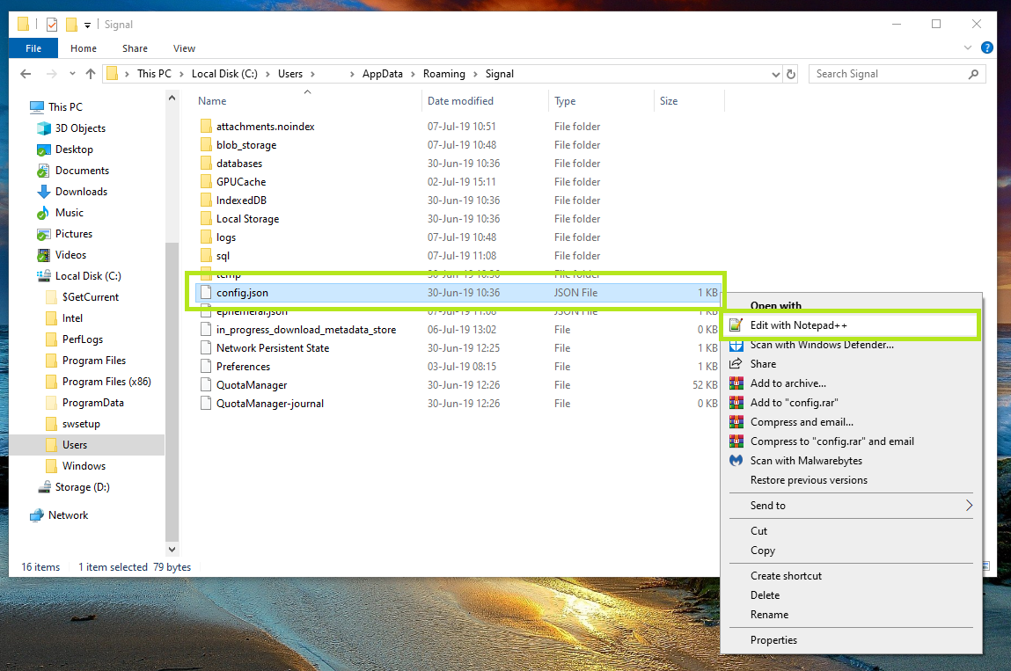
Task: Click the Malwarebytes icon in context menu
Action: coord(736,461)
